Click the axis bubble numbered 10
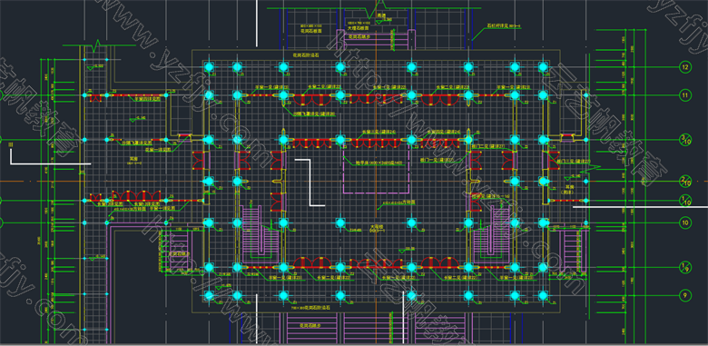708x346 pixels. 685,222
